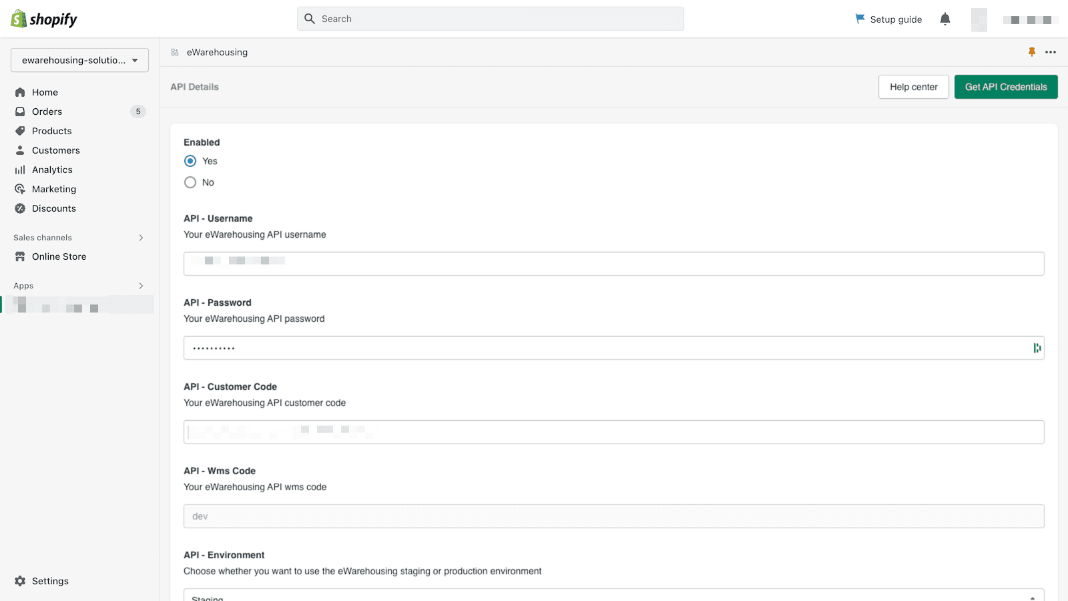The width and height of the screenshot is (1068, 601).
Task: Open the overflow menu next to the pin
Action: tap(1051, 52)
